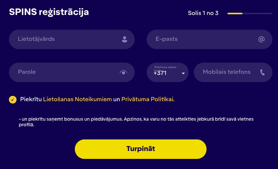Focus the E-pasts input field
278x169 pixels.
209,39
